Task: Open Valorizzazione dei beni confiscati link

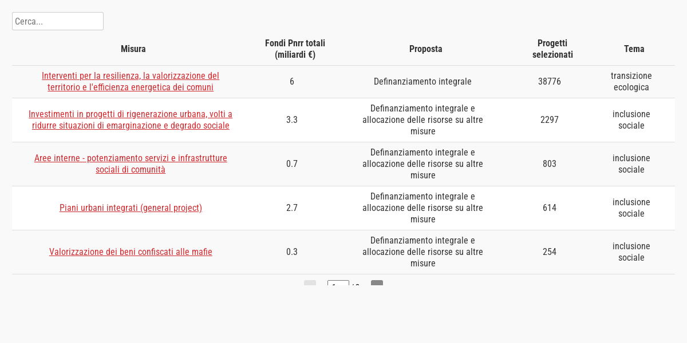Action: tap(131, 252)
